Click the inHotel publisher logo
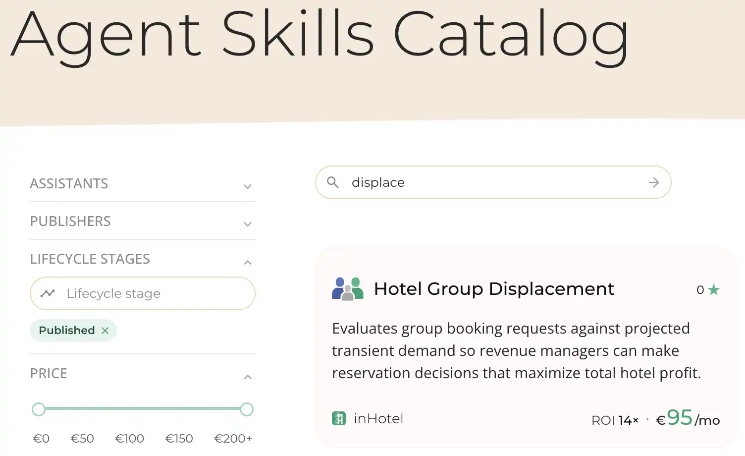 point(339,418)
